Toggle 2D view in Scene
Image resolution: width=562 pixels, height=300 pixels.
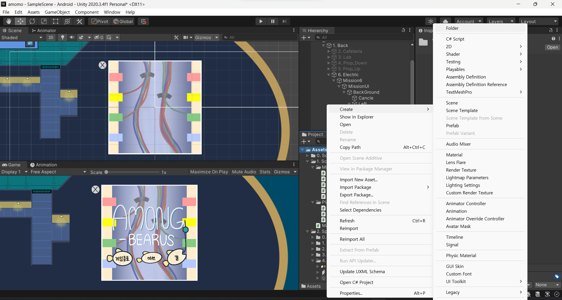coord(51,37)
